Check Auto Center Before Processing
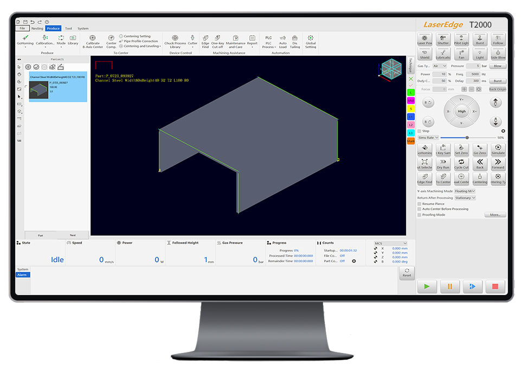This screenshot has height=373, width=522. 419,209
